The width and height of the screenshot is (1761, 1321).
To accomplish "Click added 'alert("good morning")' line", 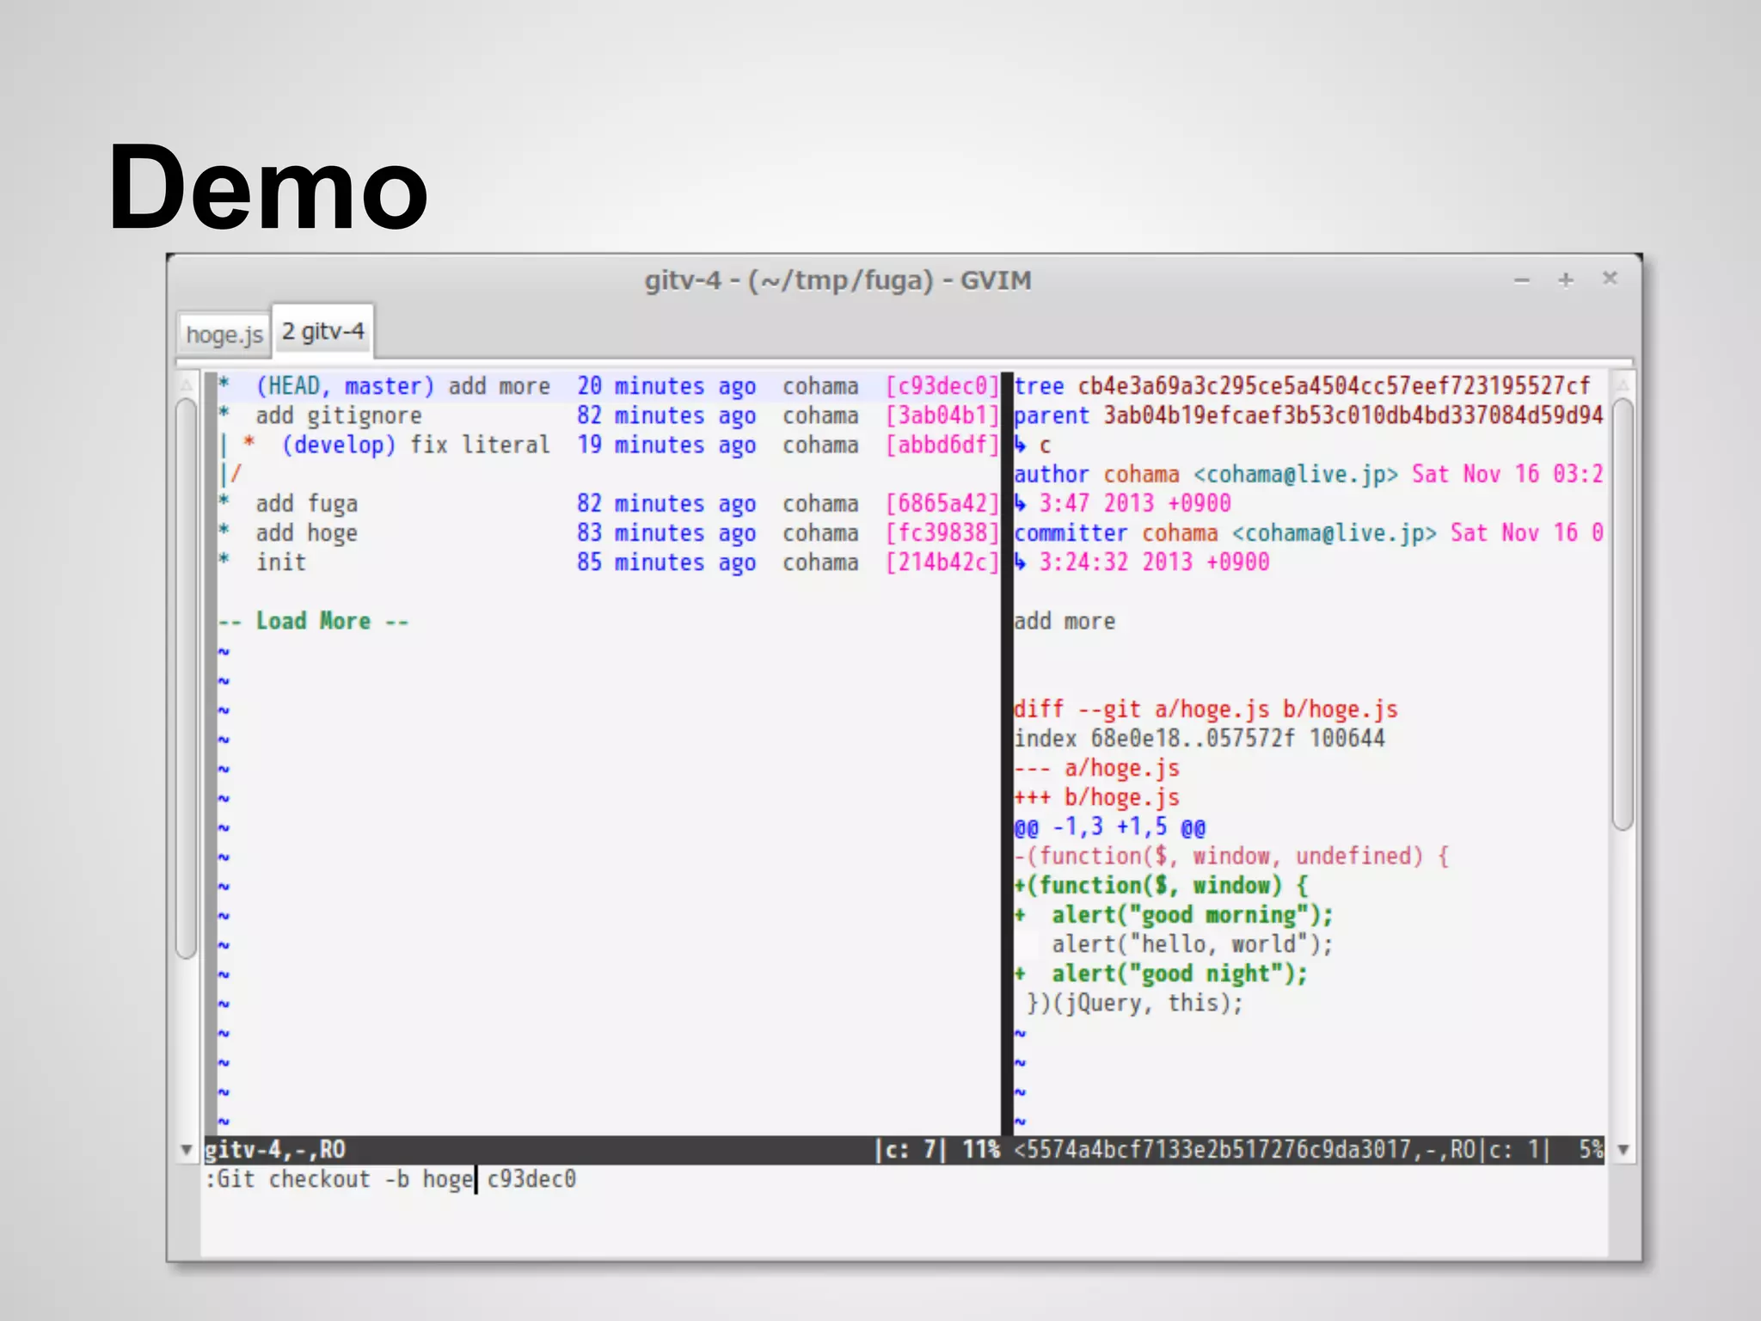I will tap(1174, 914).
